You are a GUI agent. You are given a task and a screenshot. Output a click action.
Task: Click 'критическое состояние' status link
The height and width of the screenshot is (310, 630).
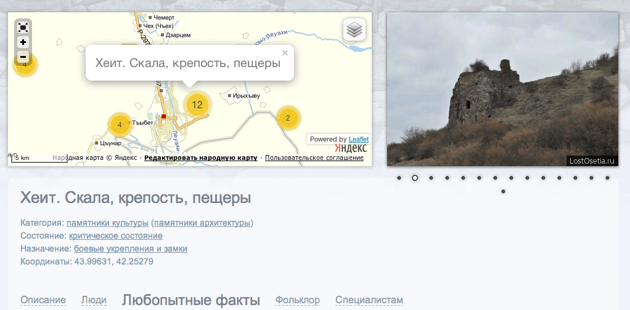click(x=116, y=236)
